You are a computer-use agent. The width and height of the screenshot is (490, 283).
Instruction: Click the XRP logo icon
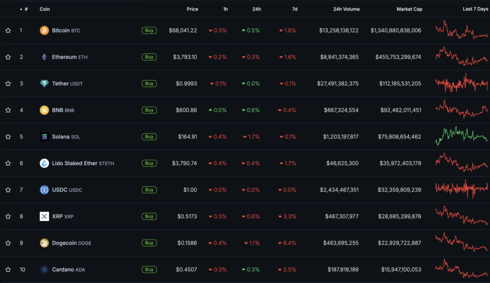click(44, 217)
